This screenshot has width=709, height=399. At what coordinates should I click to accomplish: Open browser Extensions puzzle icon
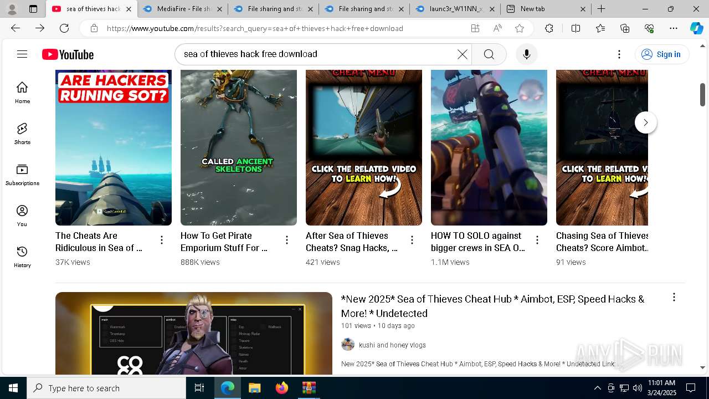pyautogui.click(x=549, y=28)
